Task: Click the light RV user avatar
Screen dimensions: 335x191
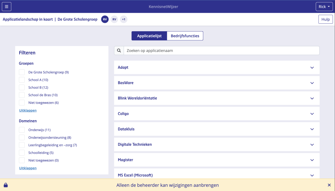Action: 114,19
